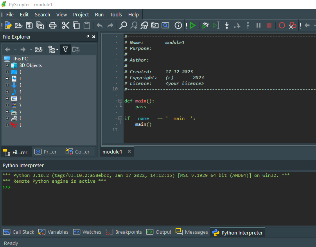
Task: Expand the downloads arrow folder node
Action: (x=7, y=85)
